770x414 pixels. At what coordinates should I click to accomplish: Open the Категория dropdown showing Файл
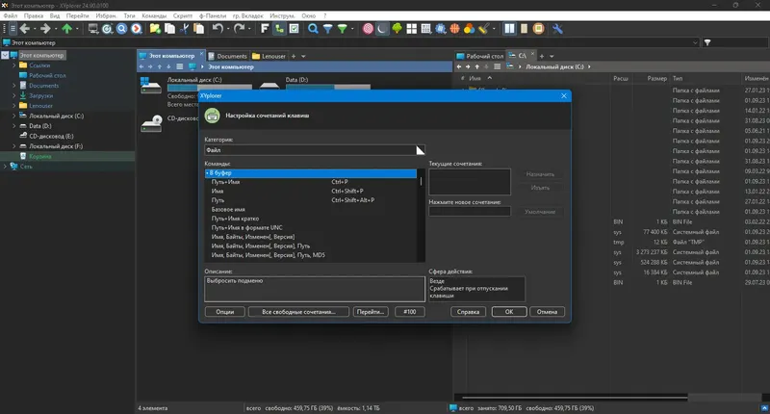(315, 150)
